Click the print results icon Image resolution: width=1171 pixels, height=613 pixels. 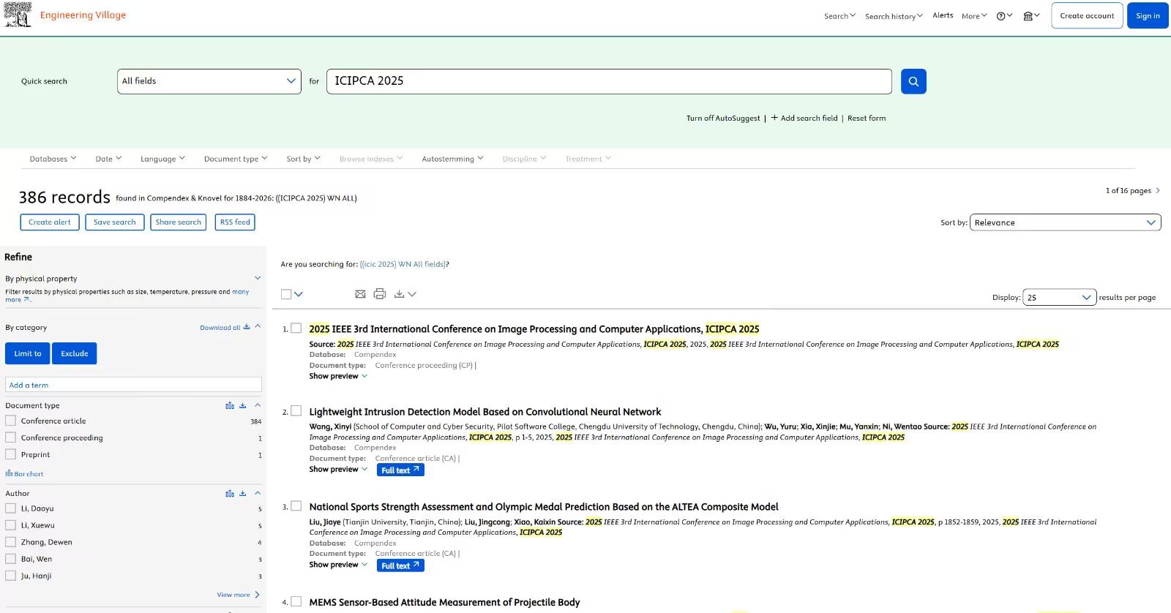click(379, 294)
